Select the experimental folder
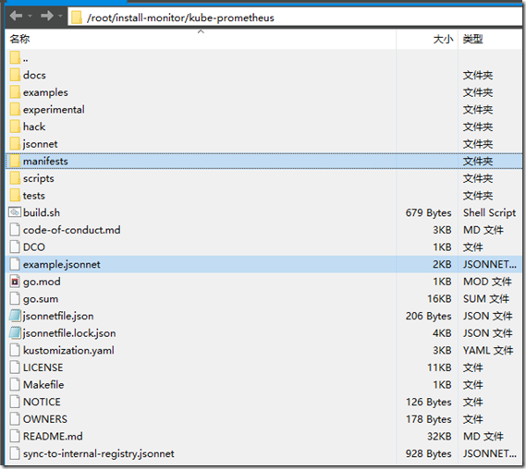Screen dimensions: 526x469 tap(263, 110)
